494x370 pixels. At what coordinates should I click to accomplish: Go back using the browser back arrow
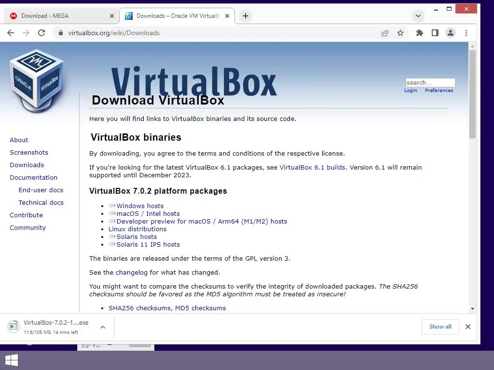(x=11, y=33)
